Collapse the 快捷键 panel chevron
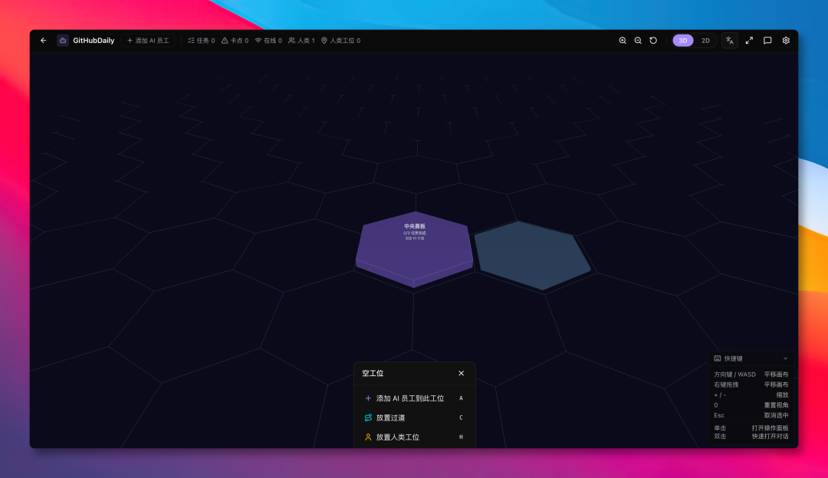The height and width of the screenshot is (478, 828). pyautogui.click(x=785, y=358)
